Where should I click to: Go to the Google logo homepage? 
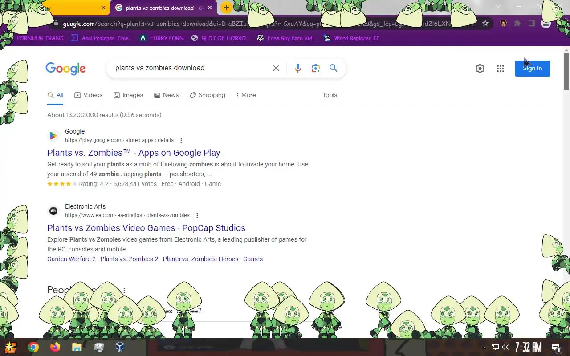[x=65, y=69]
